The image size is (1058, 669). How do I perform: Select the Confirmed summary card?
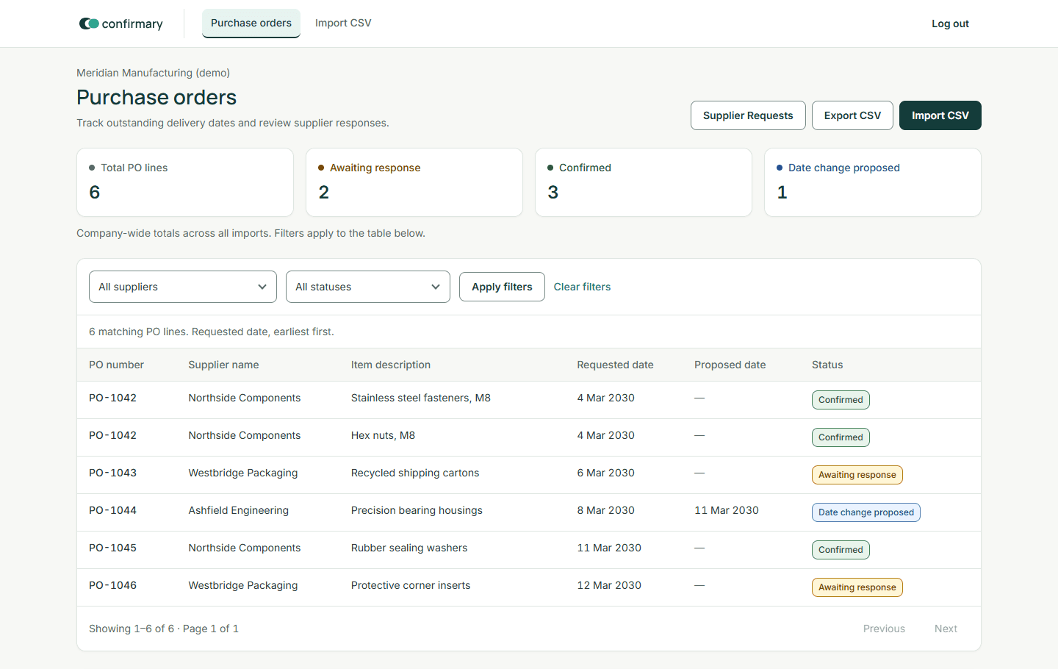click(x=644, y=182)
